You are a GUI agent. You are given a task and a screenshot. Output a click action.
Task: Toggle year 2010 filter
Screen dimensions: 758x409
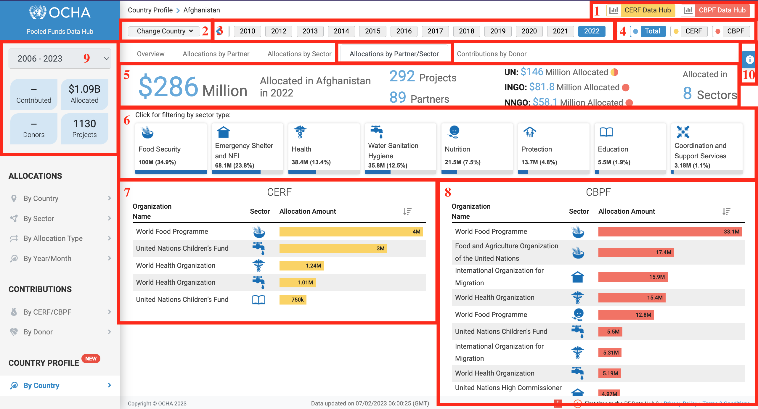click(x=247, y=31)
